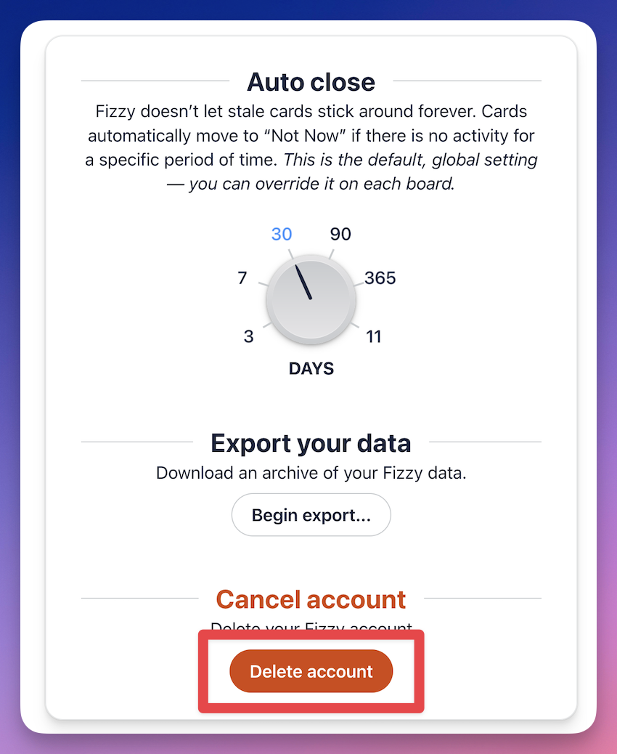Click the DAYS label under the dial
The width and height of the screenshot is (617, 754).
point(311,368)
